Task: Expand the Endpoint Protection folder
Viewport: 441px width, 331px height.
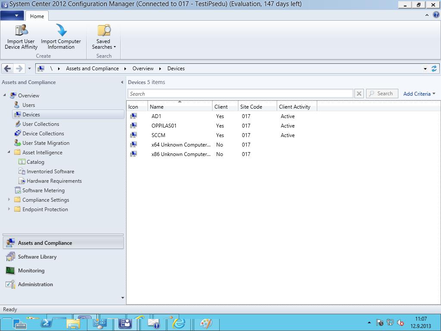Action: click(9, 209)
